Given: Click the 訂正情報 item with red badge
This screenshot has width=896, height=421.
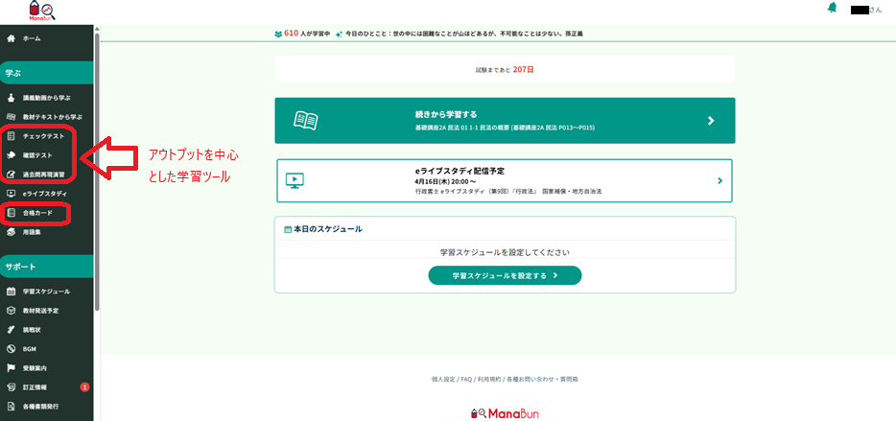Looking at the screenshot, I should click(x=36, y=387).
